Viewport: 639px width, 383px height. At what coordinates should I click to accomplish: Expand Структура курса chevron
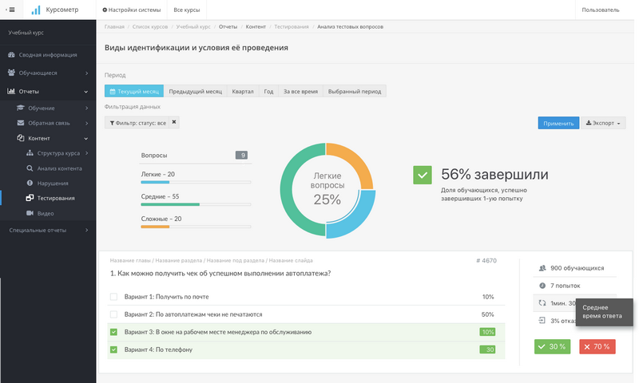pyautogui.click(x=87, y=153)
